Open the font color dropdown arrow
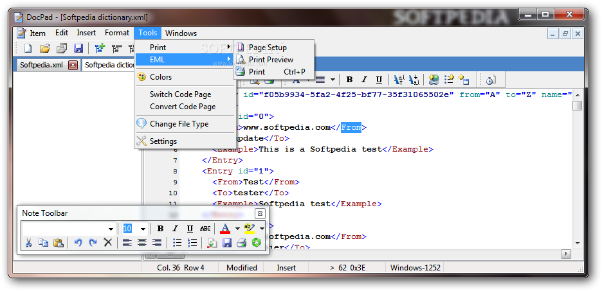Image resolution: width=602 pixels, height=291 pixels. click(237, 229)
